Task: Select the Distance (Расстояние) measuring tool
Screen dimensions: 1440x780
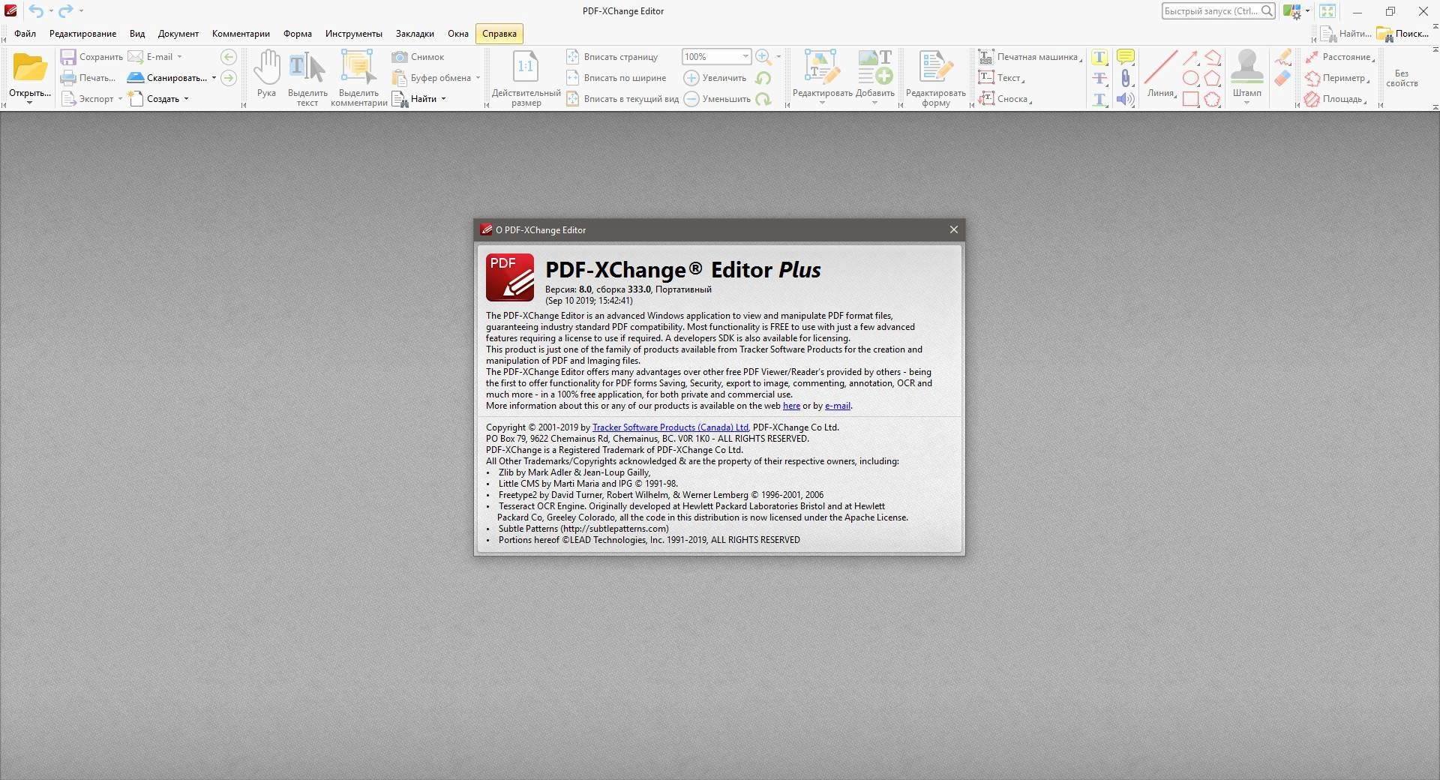Action: [x=1340, y=57]
